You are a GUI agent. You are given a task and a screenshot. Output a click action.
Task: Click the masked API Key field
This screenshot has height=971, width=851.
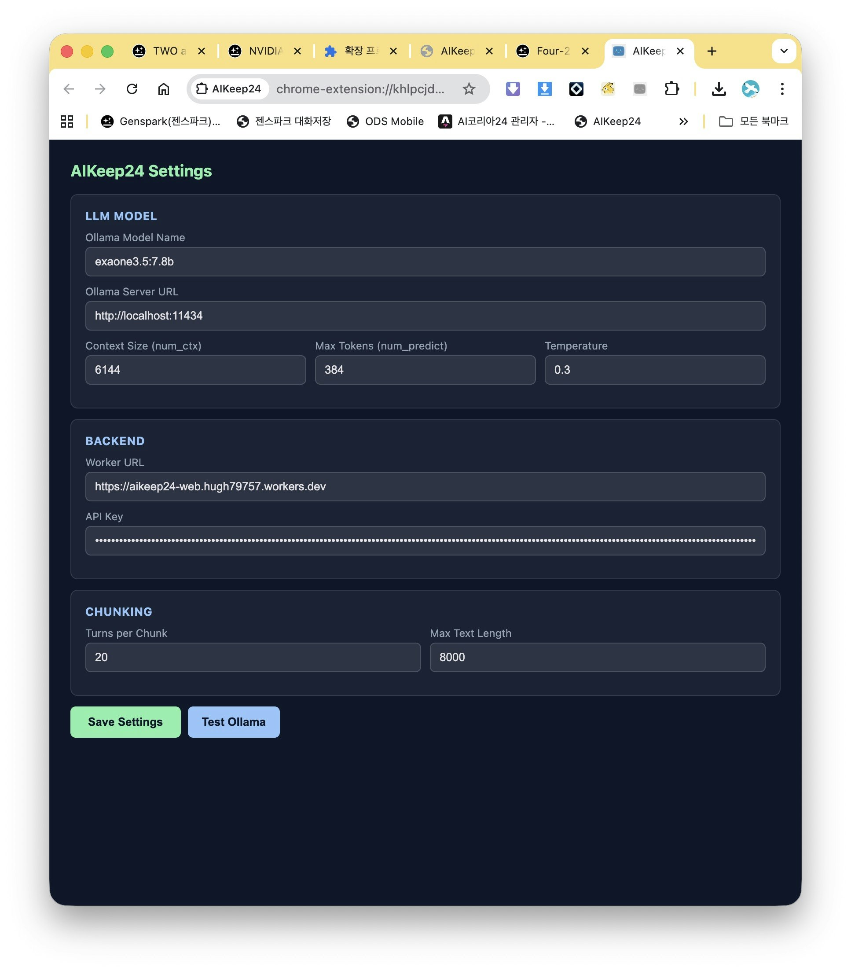pos(425,541)
